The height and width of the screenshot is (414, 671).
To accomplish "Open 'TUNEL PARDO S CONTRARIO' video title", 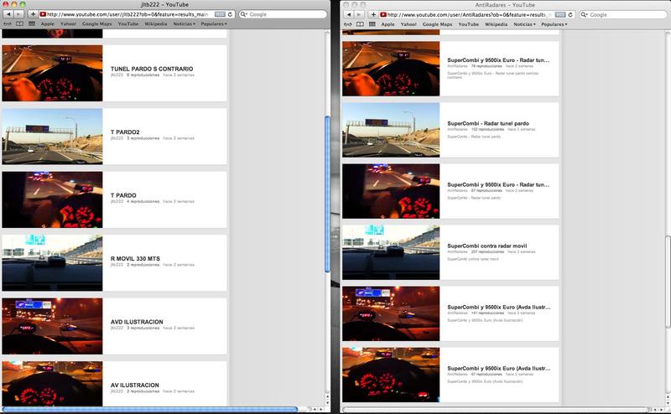I will [x=152, y=68].
